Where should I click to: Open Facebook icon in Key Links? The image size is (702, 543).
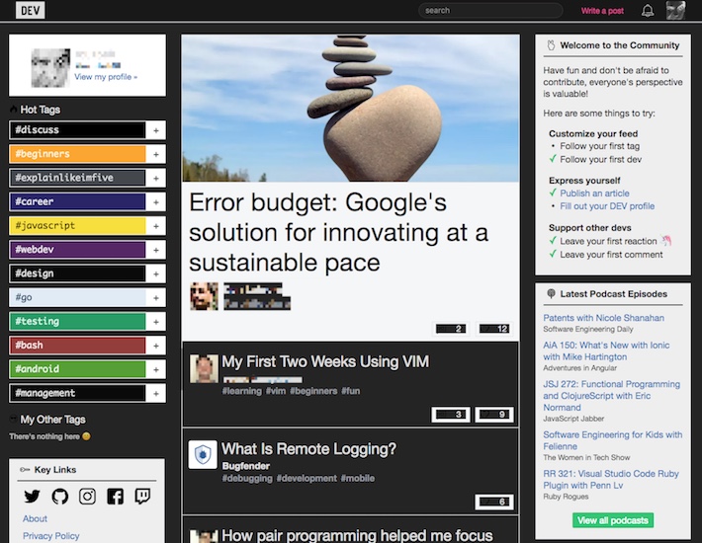115,496
